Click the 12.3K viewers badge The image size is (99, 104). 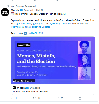coord(28,81)
